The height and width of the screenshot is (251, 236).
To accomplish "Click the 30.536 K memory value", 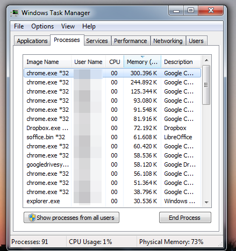I will pyautogui.click(x=145, y=201).
